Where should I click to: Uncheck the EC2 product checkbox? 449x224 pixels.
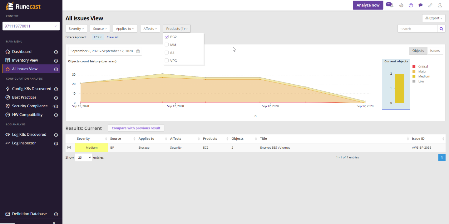click(167, 37)
